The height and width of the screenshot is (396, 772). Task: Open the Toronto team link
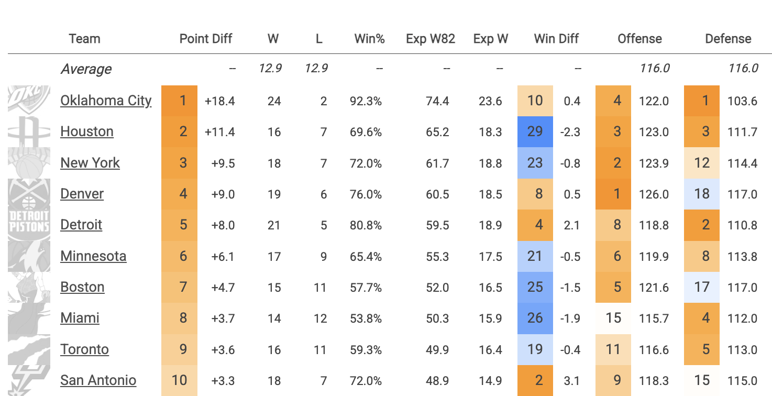84,349
